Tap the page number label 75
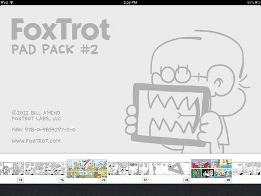Viewport: 261px width, 196px height. pos(62,180)
